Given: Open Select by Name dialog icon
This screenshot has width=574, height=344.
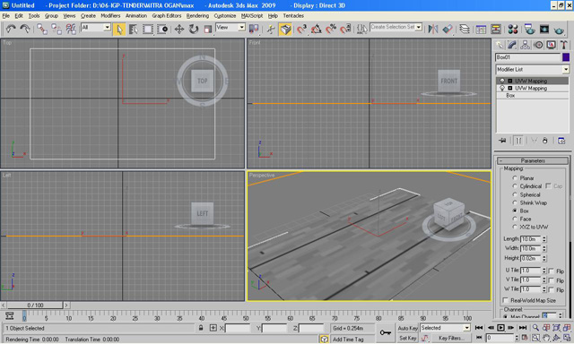Looking at the screenshot, I should coord(134,30).
